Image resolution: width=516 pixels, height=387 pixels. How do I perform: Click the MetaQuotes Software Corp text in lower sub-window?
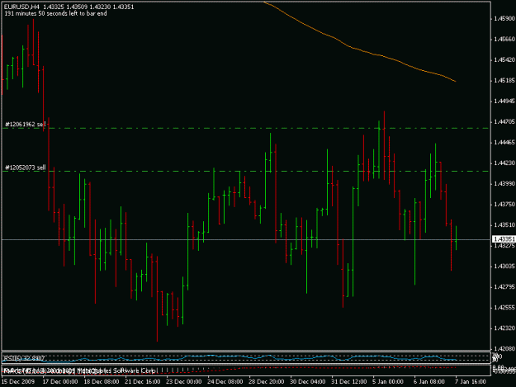tap(116, 370)
